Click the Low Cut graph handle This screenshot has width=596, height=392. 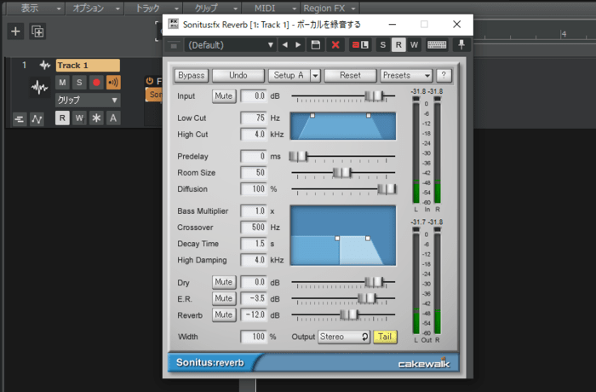[x=312, y=115]
